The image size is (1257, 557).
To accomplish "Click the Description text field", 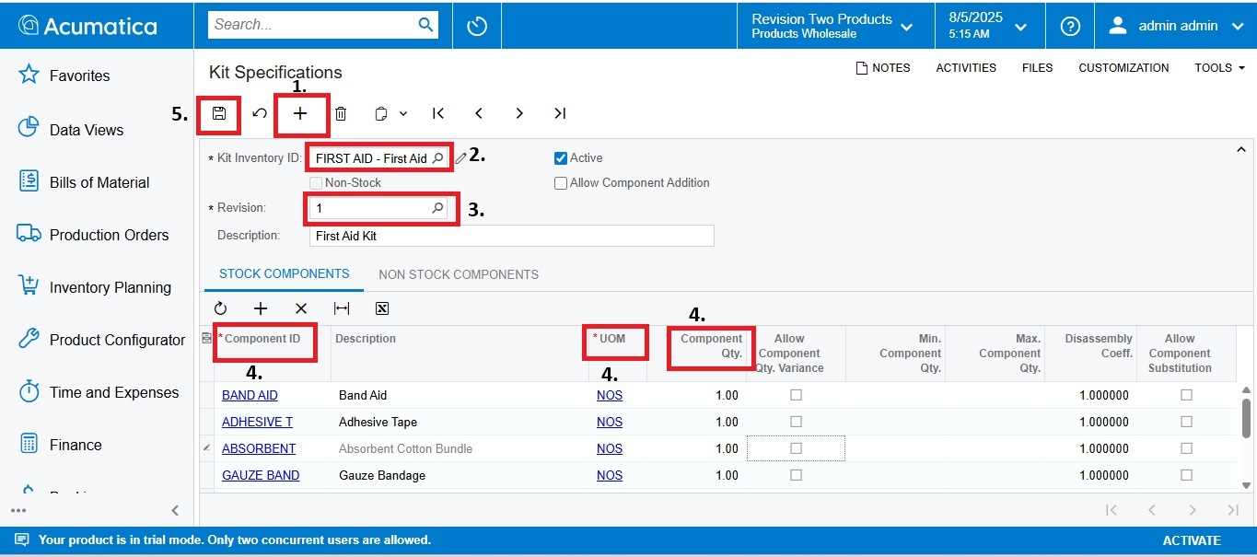I will (x=511, y=236).
